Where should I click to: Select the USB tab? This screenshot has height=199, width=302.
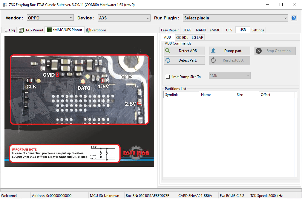pyautogui.click(x=243, y=30)
